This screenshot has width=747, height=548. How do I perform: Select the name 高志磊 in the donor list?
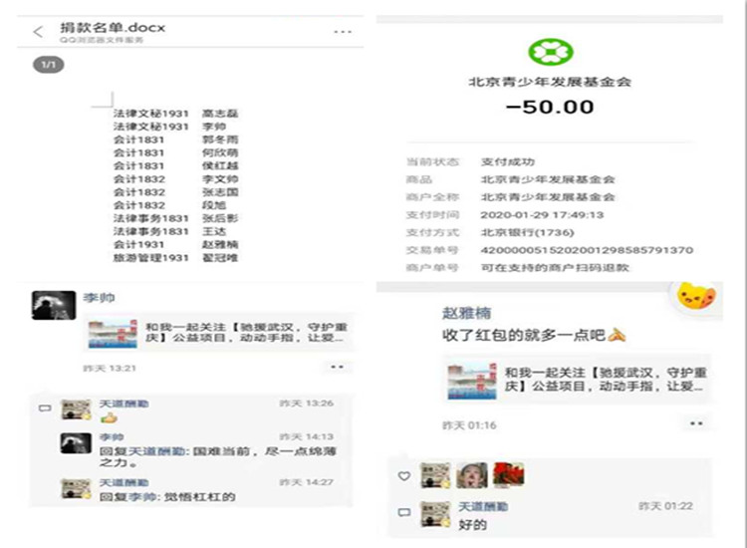pyautogui.click(x=220, y=114)
